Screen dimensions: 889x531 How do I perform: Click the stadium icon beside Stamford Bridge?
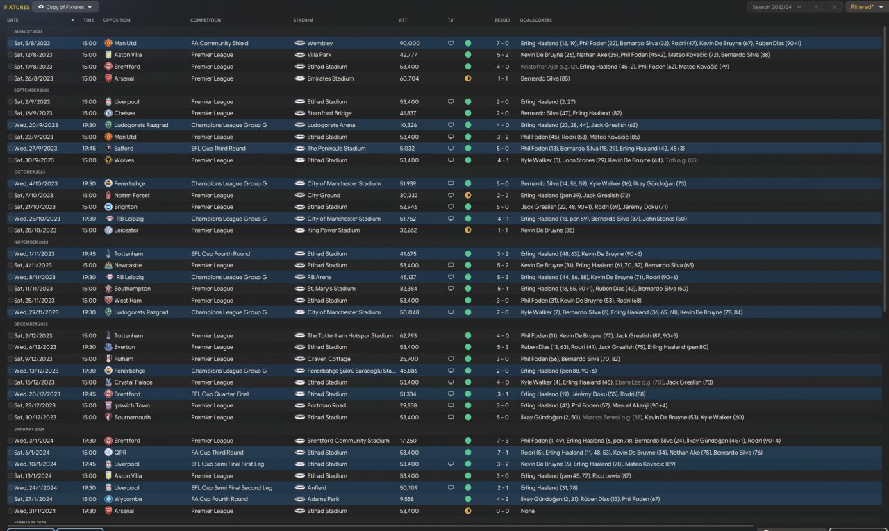coord(300,113)
